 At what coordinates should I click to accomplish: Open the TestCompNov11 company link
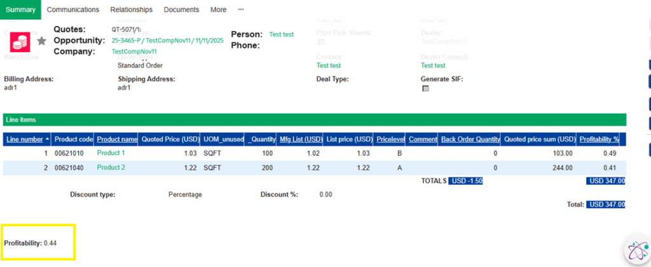pos(134,51)
